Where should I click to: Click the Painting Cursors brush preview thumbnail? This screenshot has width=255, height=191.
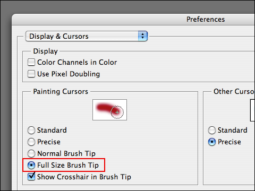pyautogui.click(x=109, y=110)
